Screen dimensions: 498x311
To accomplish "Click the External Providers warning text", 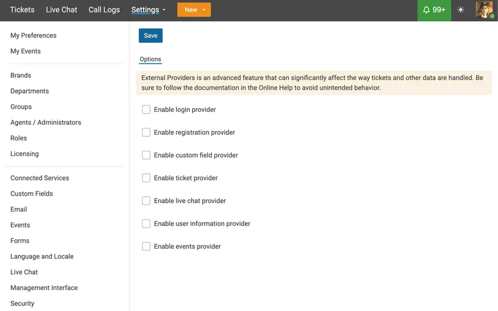I will 312,83.
